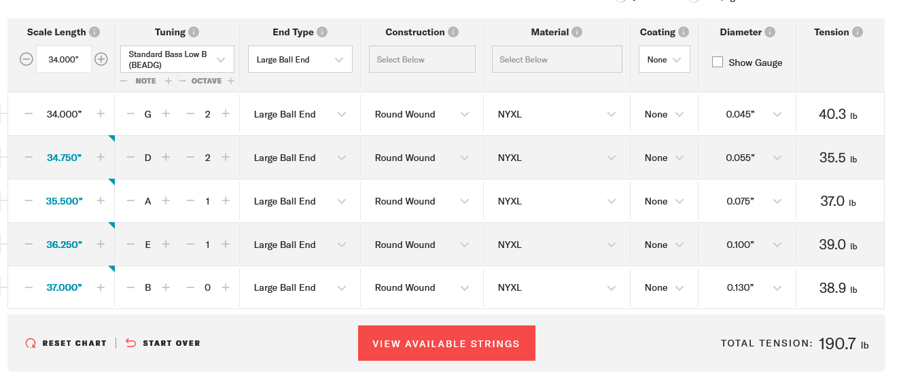
Task: Click the Scale Length info icon
Action: (94, 32)
